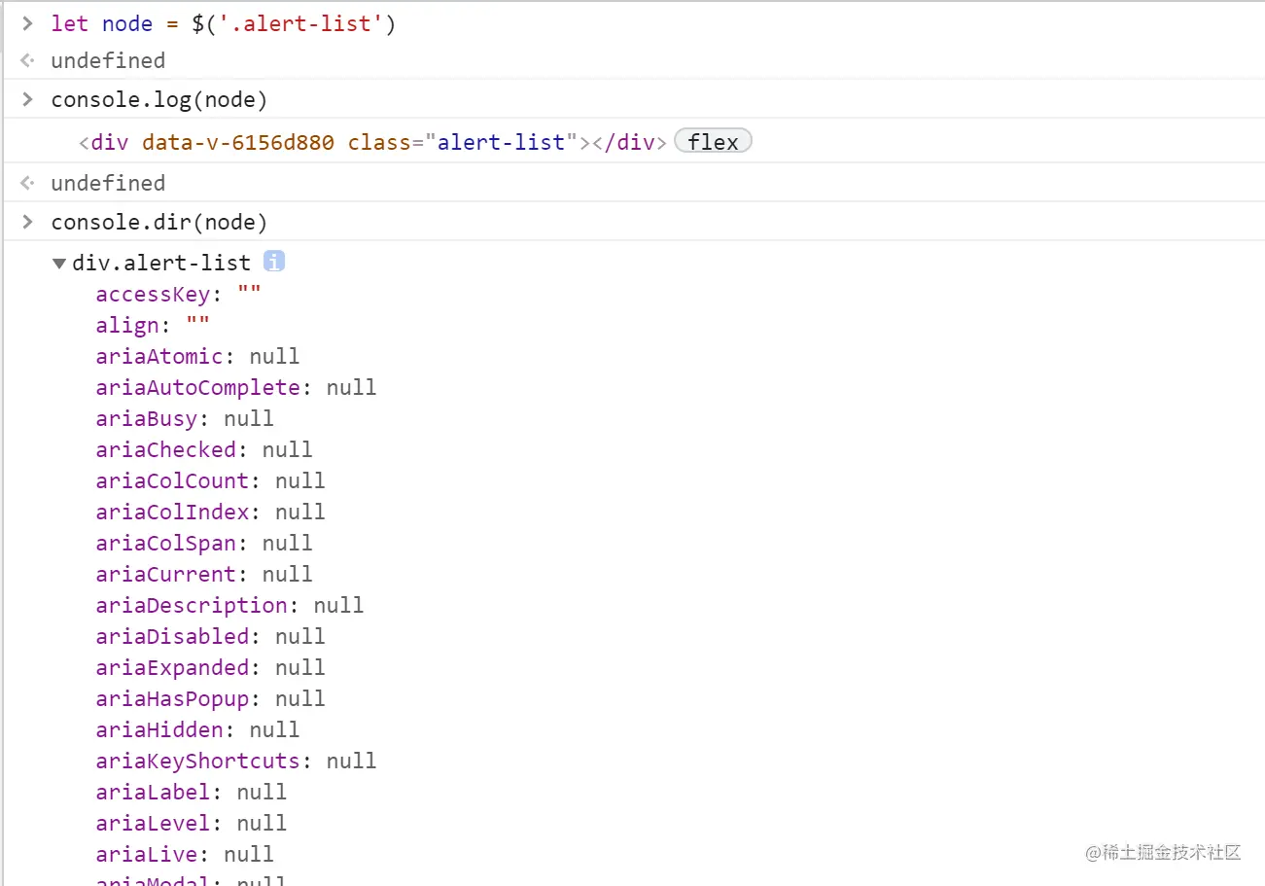Screen dimensions: 1265x886
Task: Click the console.dir(node) command line
Action: tap(159, 223)
